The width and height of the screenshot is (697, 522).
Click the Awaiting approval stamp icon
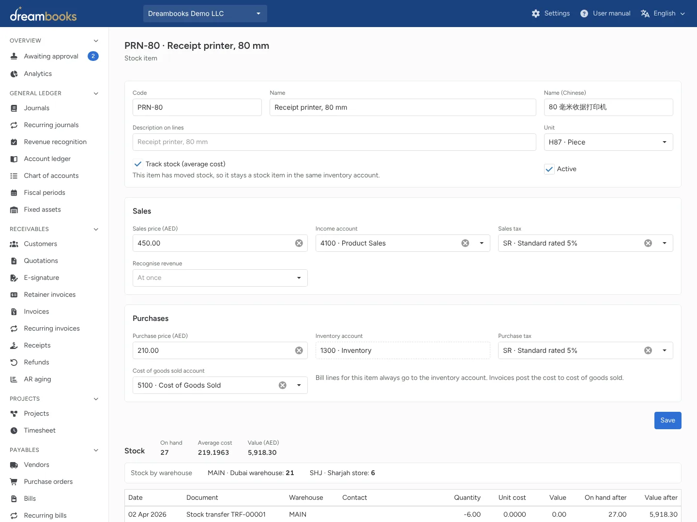tap(14, 56)
